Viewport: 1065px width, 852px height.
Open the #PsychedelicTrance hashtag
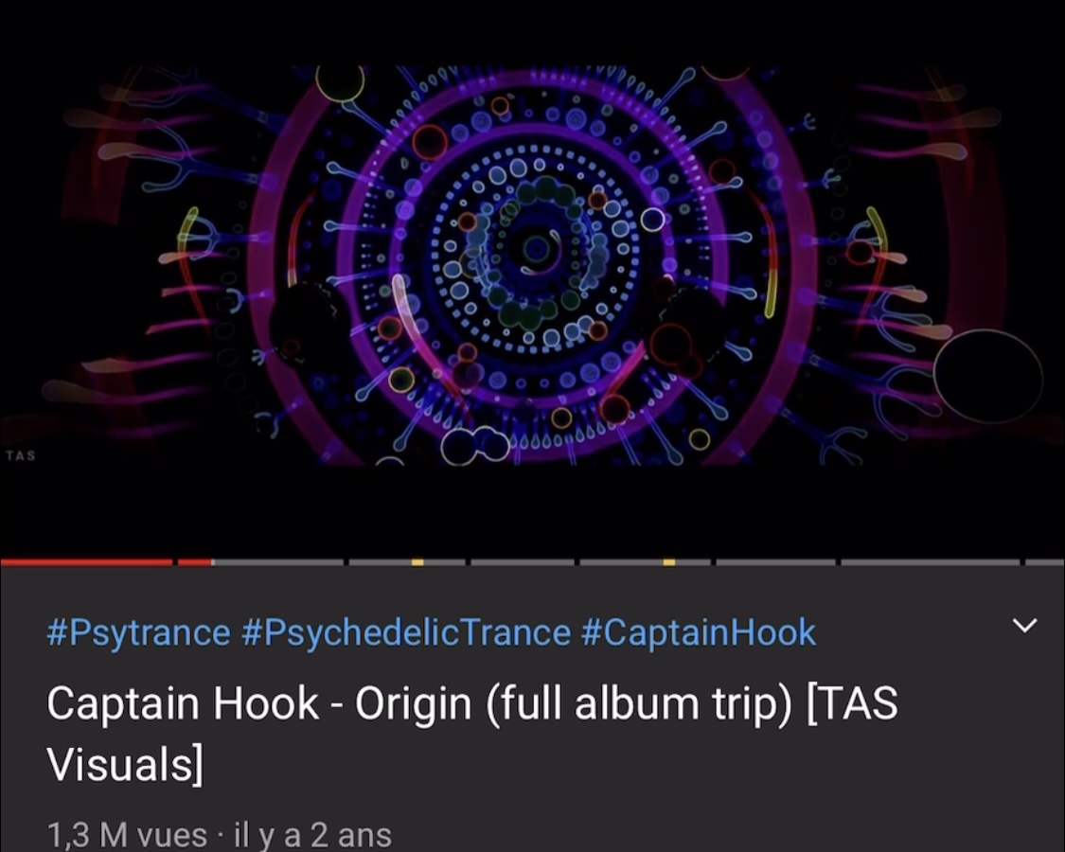(x=405, y=632)
